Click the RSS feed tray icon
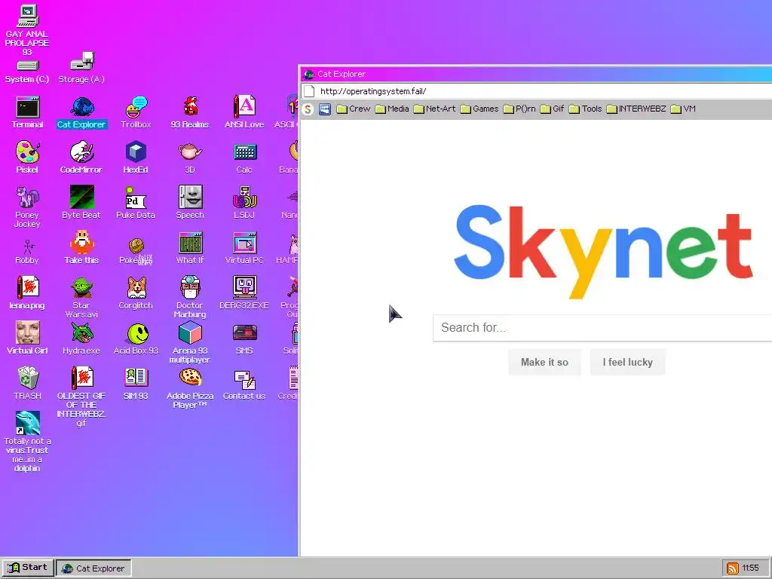This screenshot has width=772, height=579. point(733,568)
